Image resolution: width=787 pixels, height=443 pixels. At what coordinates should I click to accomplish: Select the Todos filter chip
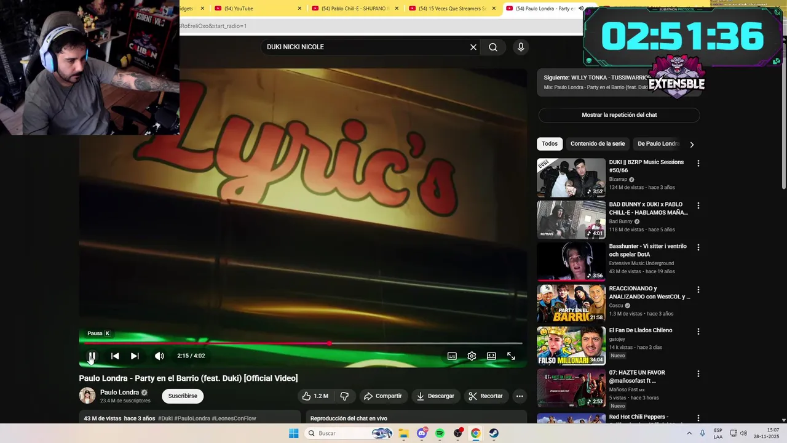(550, 144)
